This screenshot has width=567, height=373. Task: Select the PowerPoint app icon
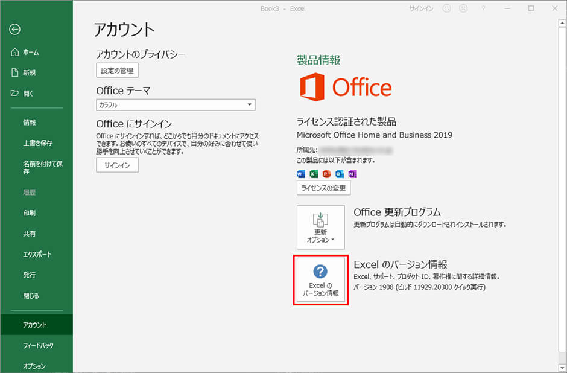point(327,174)
